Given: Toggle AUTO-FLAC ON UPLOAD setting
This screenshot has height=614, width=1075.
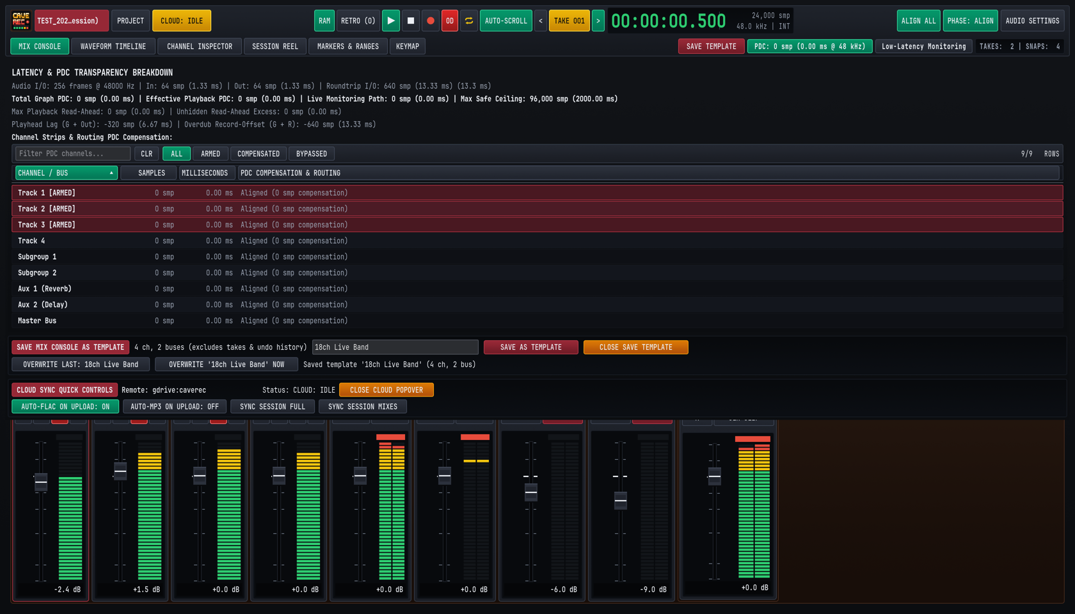Looking at the screenshot, I should pyautogui.click(x=65, y=407).
